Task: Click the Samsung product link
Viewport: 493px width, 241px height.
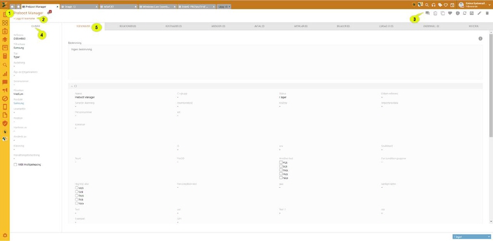Action: coord(18,103)
